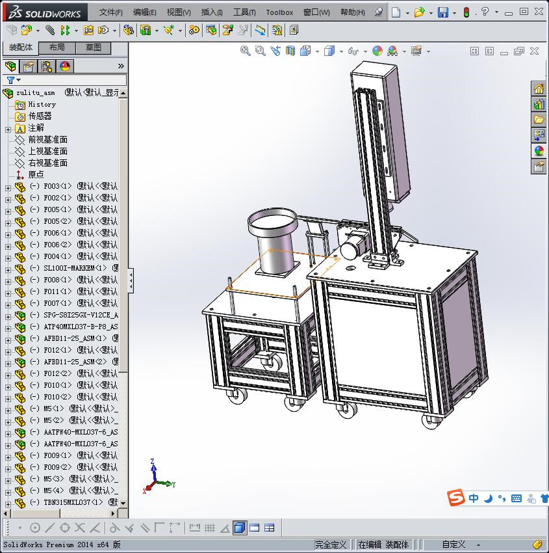The width and height of the screenshot is (549, 553).
Task: Click the Edit Appearance color ball icon
Action: tap(377, 51)
